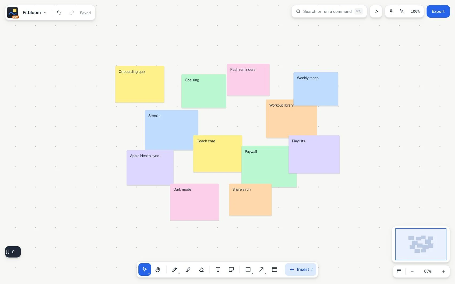Pick the eraser tool
The width and height of the screenshot is (455, 284).
pos(201,269)
